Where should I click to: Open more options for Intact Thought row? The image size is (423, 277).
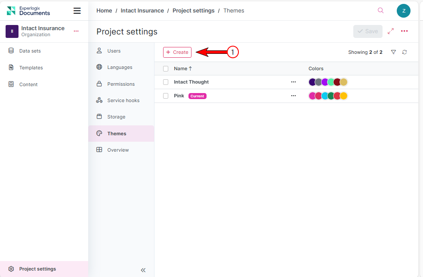(x=293, y=82)
